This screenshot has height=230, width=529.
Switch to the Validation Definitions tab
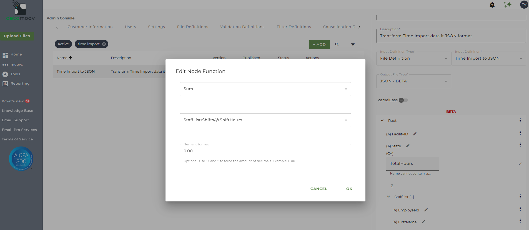(242, 27)
